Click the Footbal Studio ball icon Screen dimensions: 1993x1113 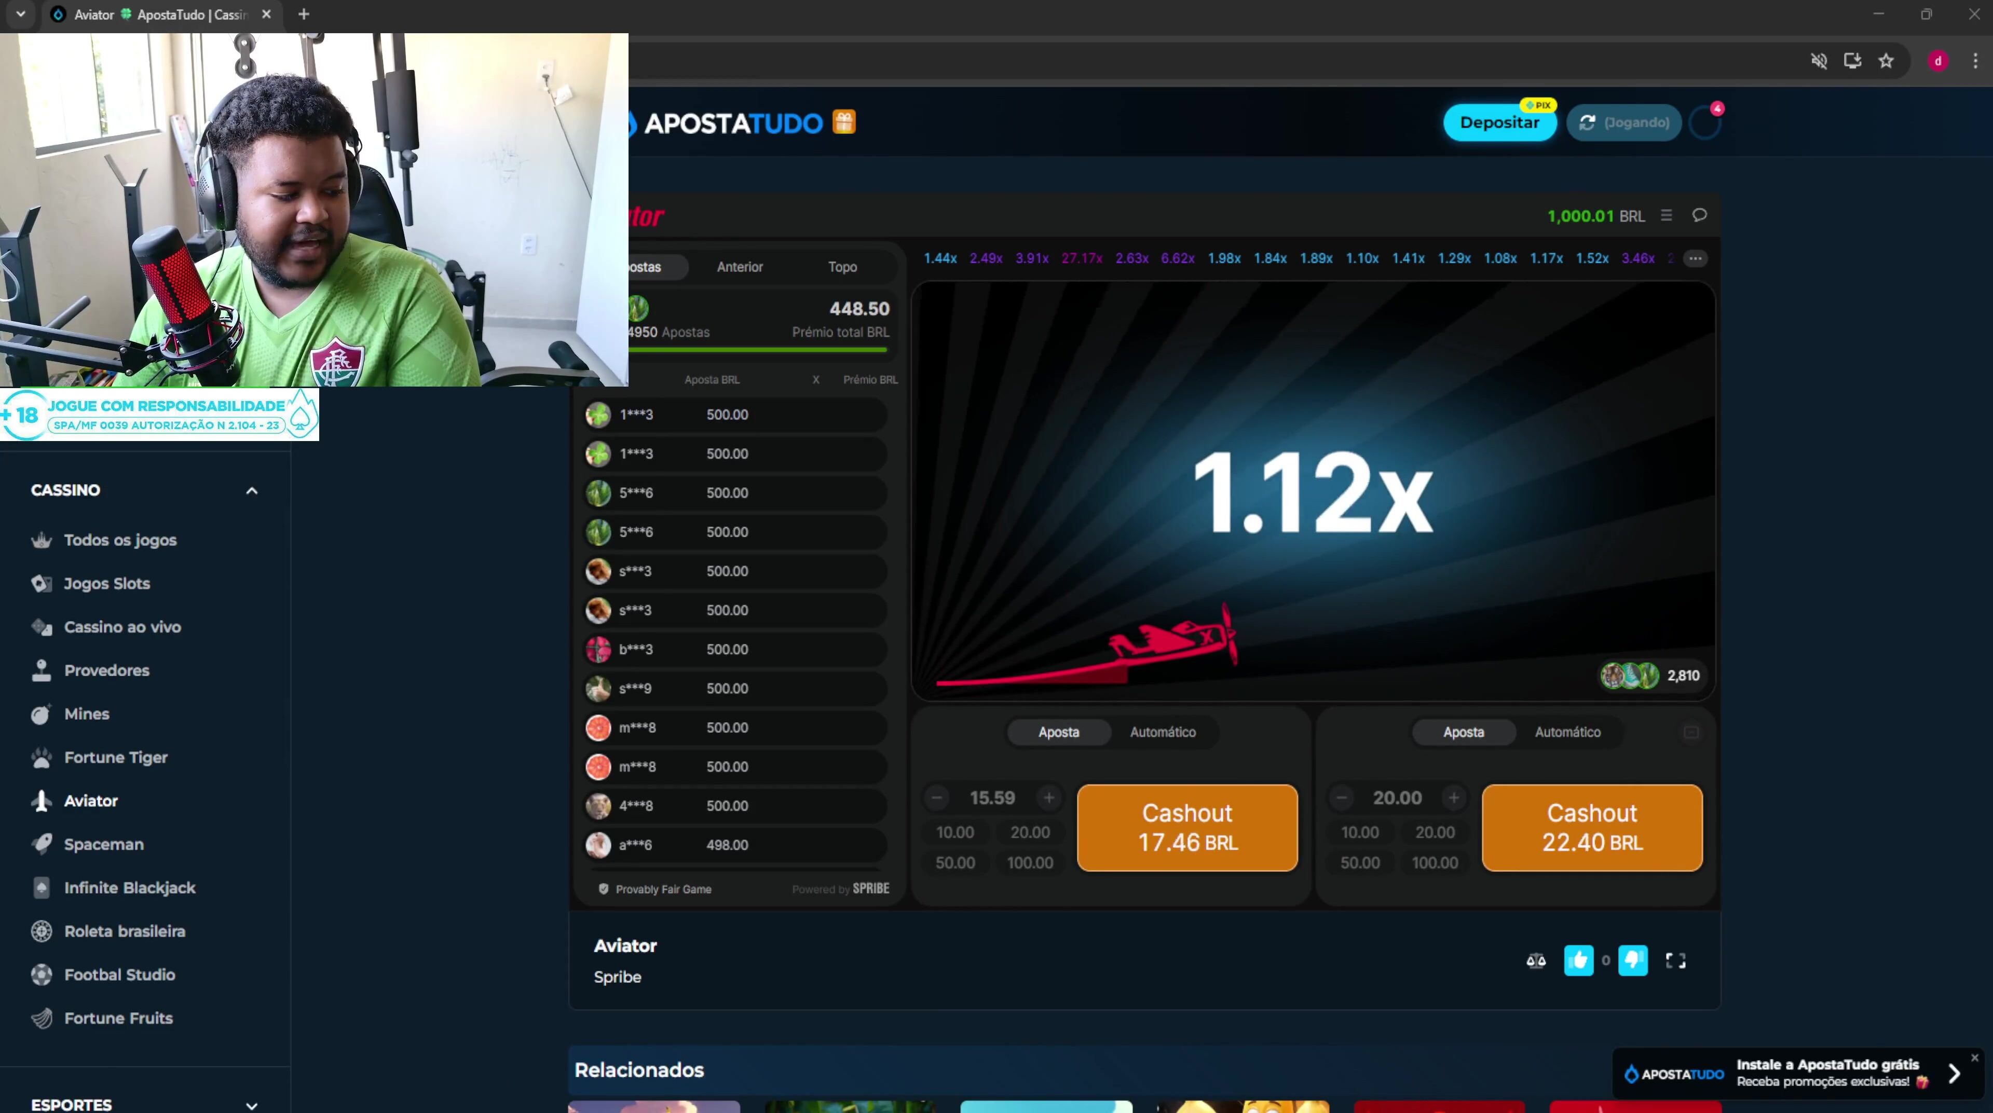pyautogui.click(x=41, y=974)
